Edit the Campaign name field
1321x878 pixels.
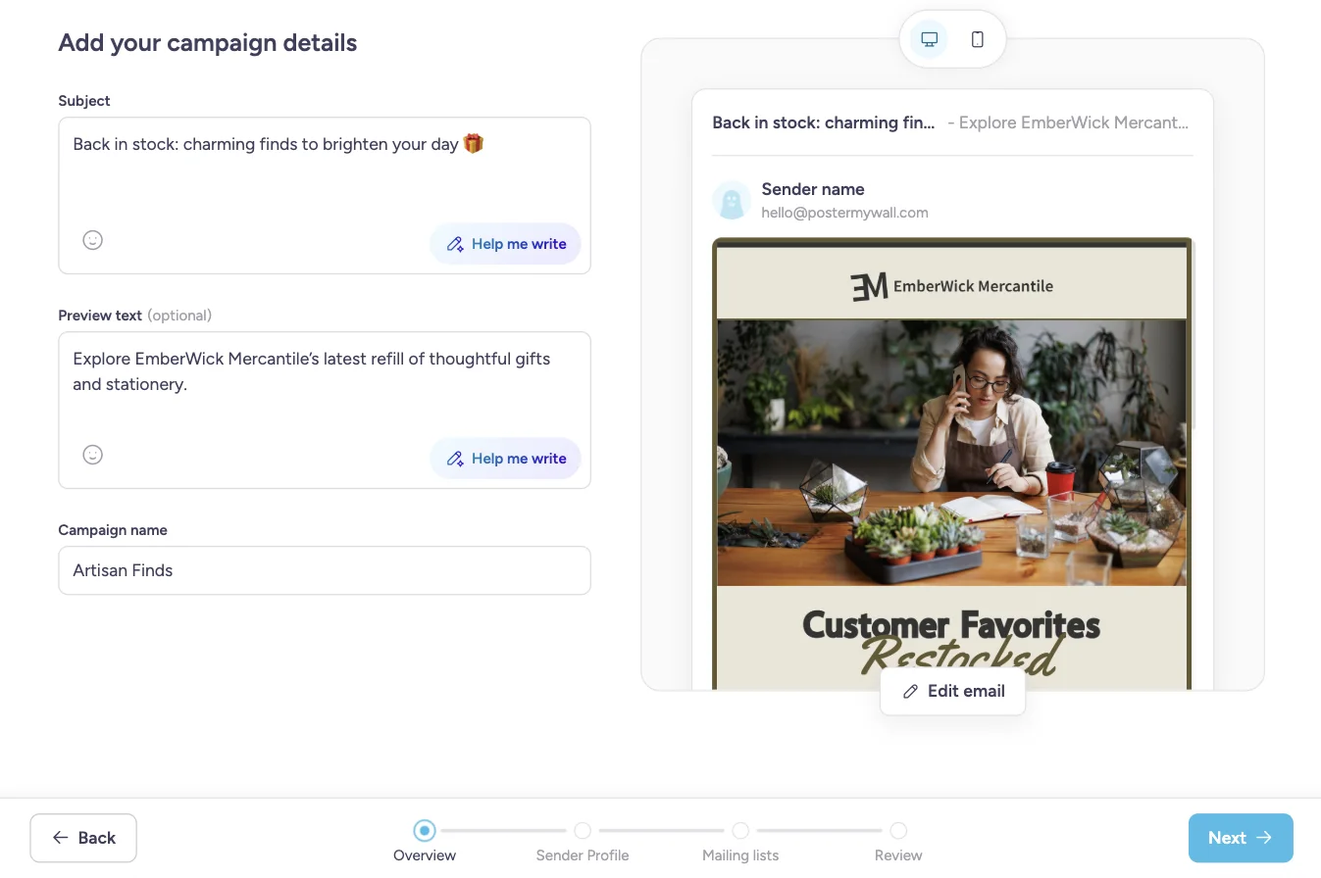(325, 570)
